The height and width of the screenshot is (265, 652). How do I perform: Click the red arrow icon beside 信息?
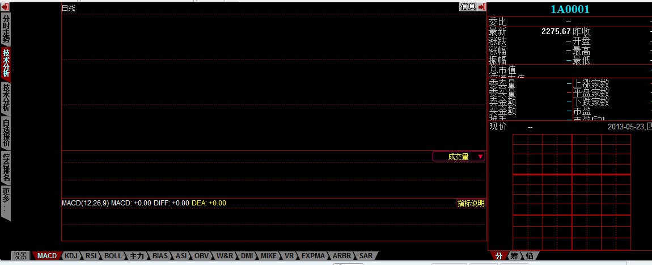[x=481, y=7]
